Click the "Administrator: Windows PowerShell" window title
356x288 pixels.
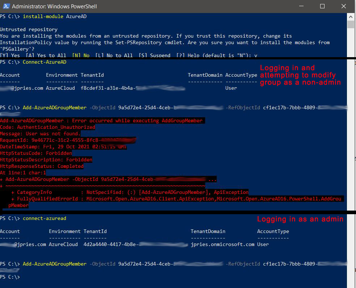pos(54,7)
